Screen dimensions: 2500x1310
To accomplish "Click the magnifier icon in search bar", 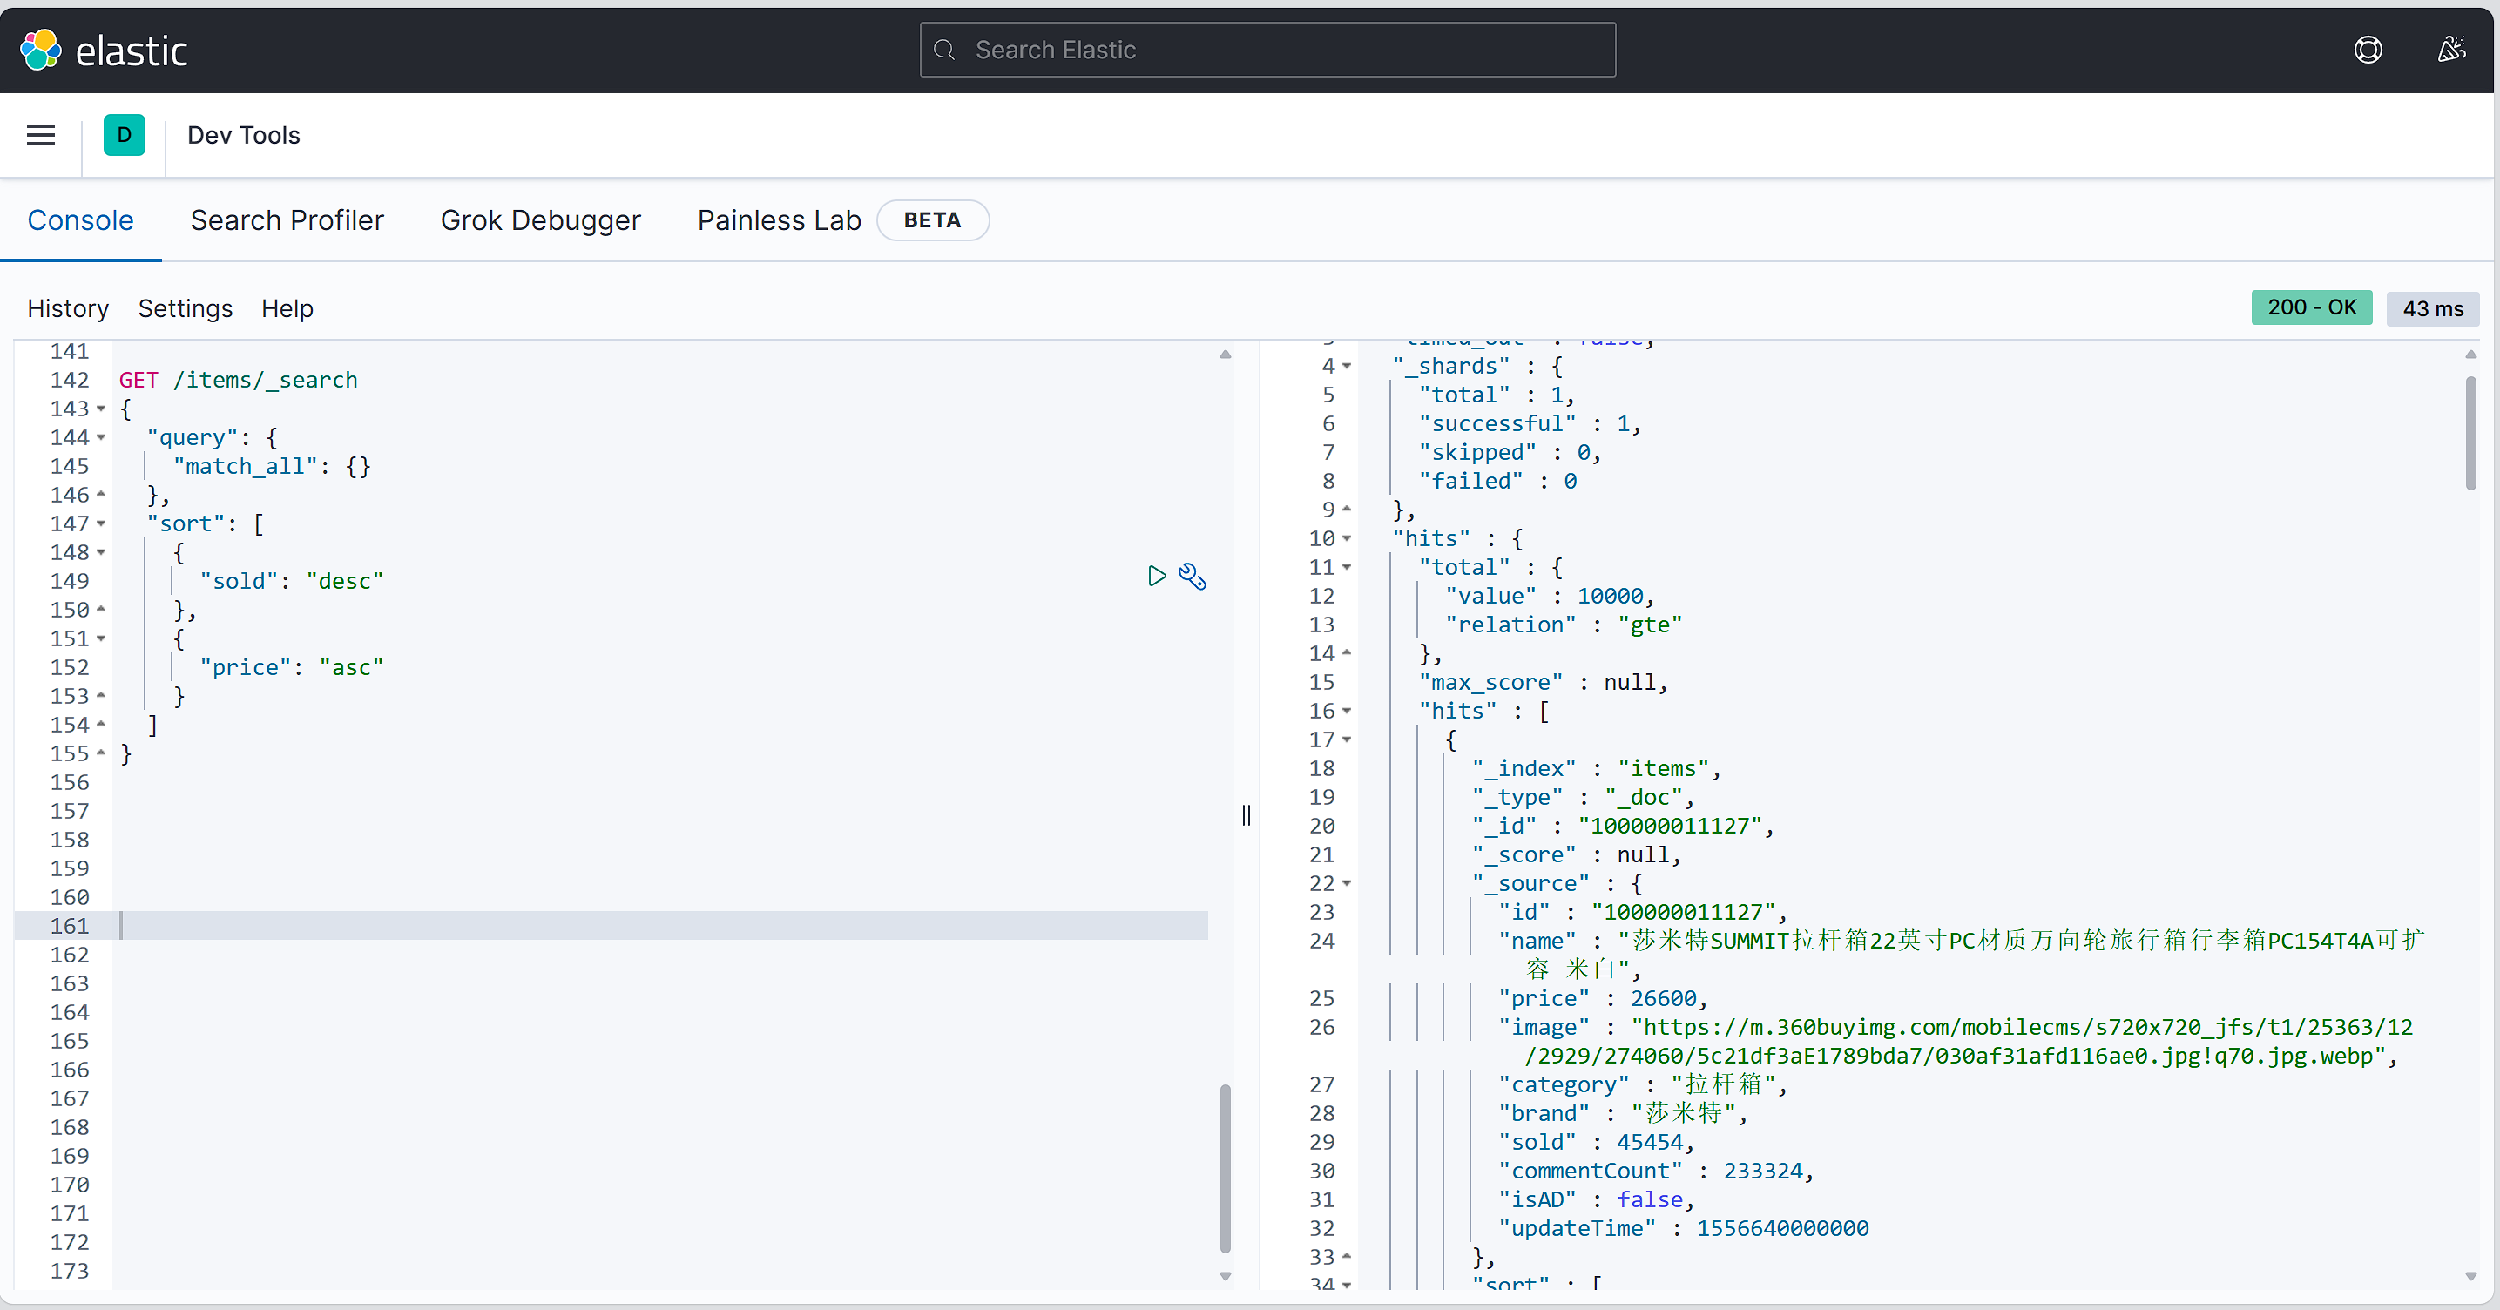I will pyautogui.click(x=944, y=51).
